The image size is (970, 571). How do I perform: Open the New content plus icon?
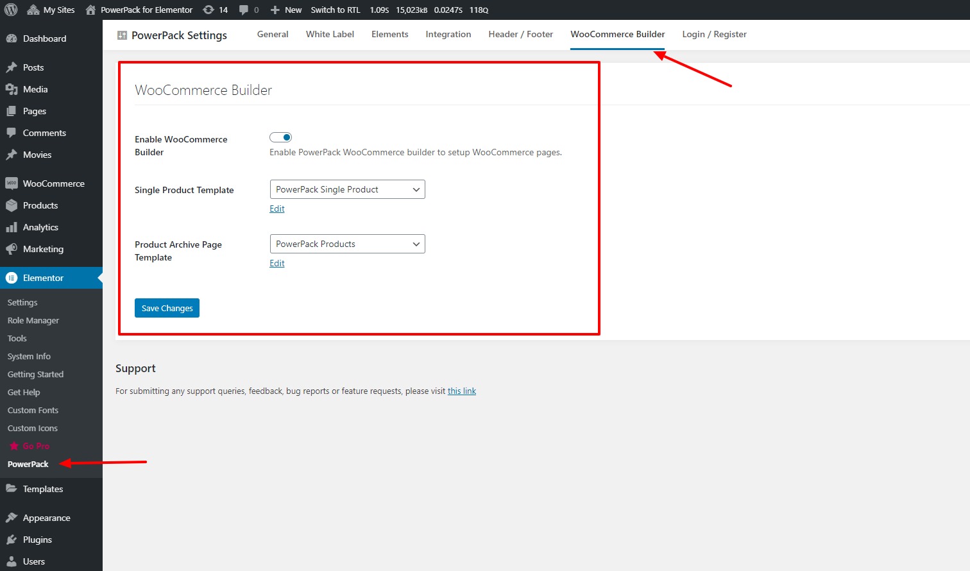pos(276,10)
